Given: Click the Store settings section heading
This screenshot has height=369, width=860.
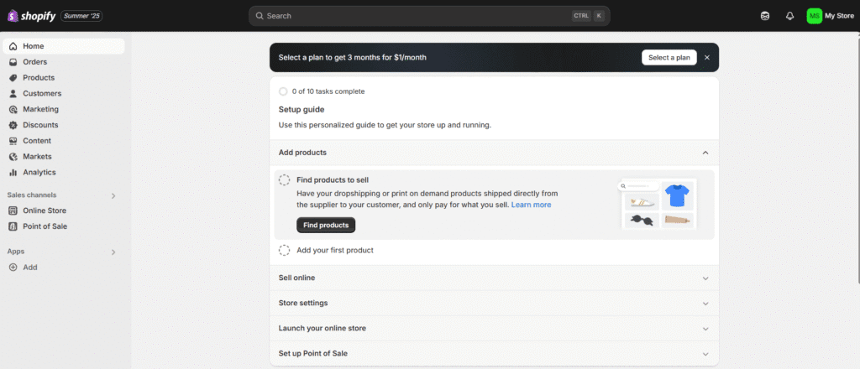Looking at the screenshot, I should [303, 303].
